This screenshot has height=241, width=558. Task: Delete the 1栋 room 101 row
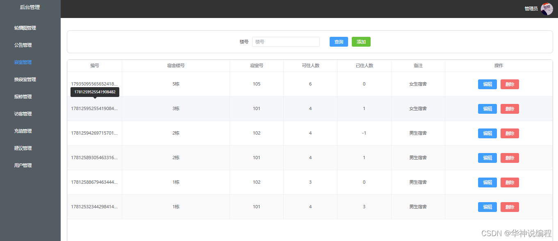click(x=510, y=207)
